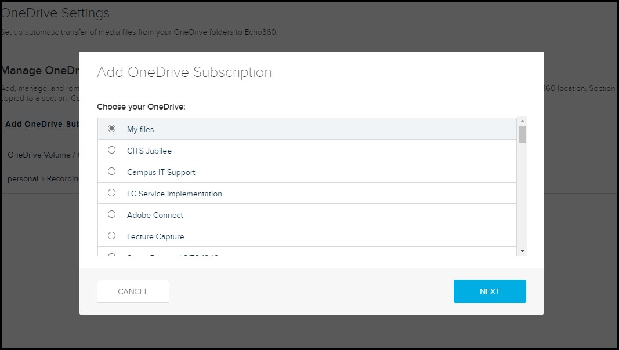Click the "CITS Jubilee" label text
The width and height of the screenshot is (619, 350).
coord(149,151)
